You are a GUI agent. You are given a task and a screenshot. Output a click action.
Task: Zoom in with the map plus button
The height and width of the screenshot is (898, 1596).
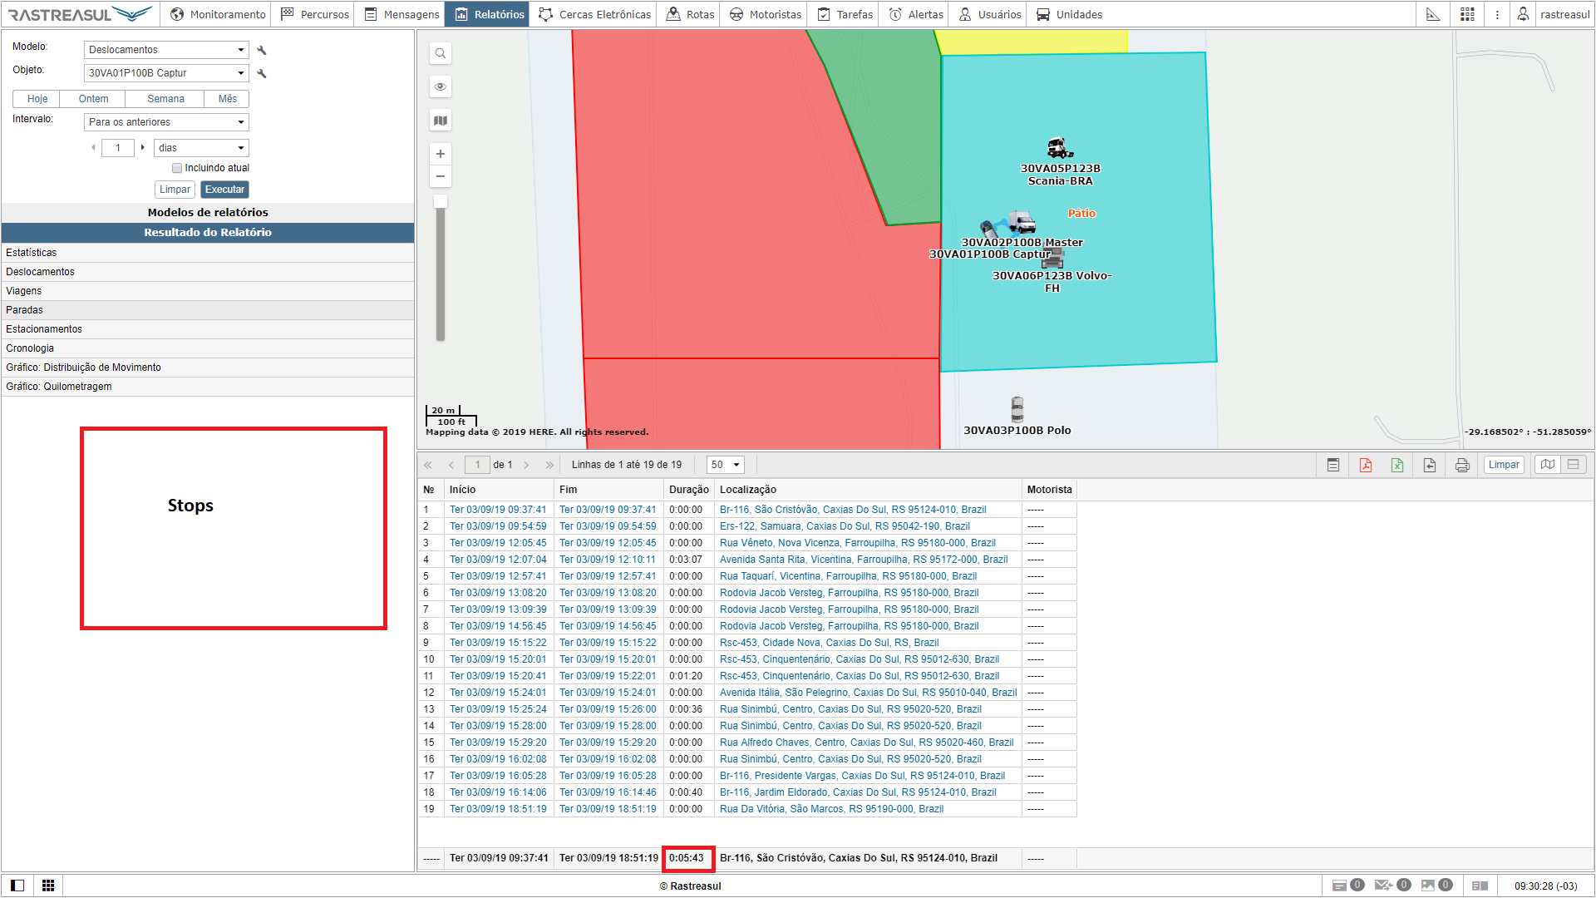(x=441, y=154)
